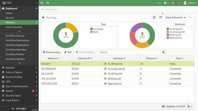Toggle DMZ (port3) legend swatch in Interfaces chart
Image resolution: width=198 pixels, height=111 pixels.
click(x=168, y=35)
